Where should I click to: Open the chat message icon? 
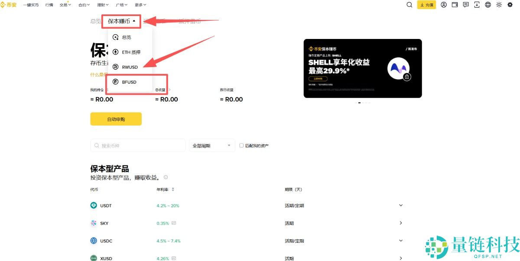coord(466,5)
